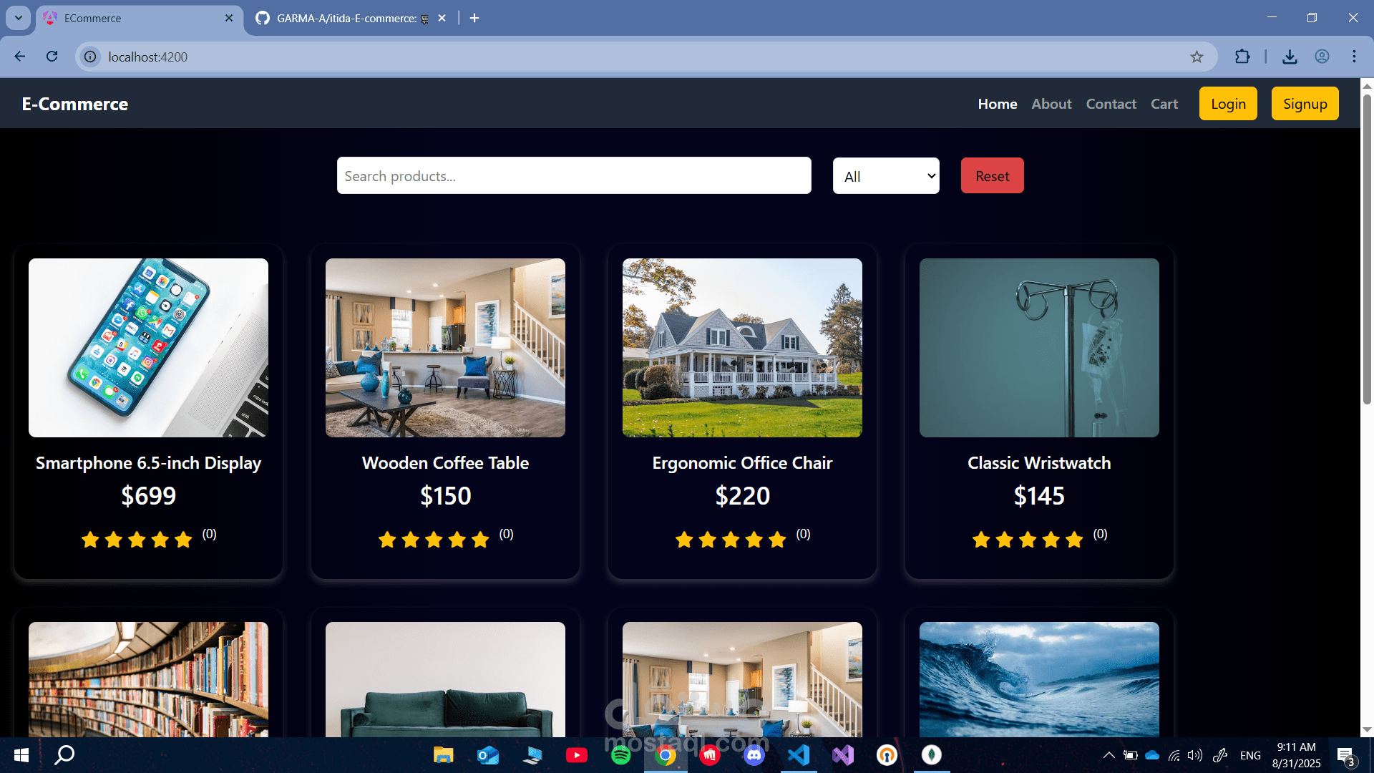Open Spotify from the taskbar
The height and width of the screenshot is (773, 1374).
point(620,755)
